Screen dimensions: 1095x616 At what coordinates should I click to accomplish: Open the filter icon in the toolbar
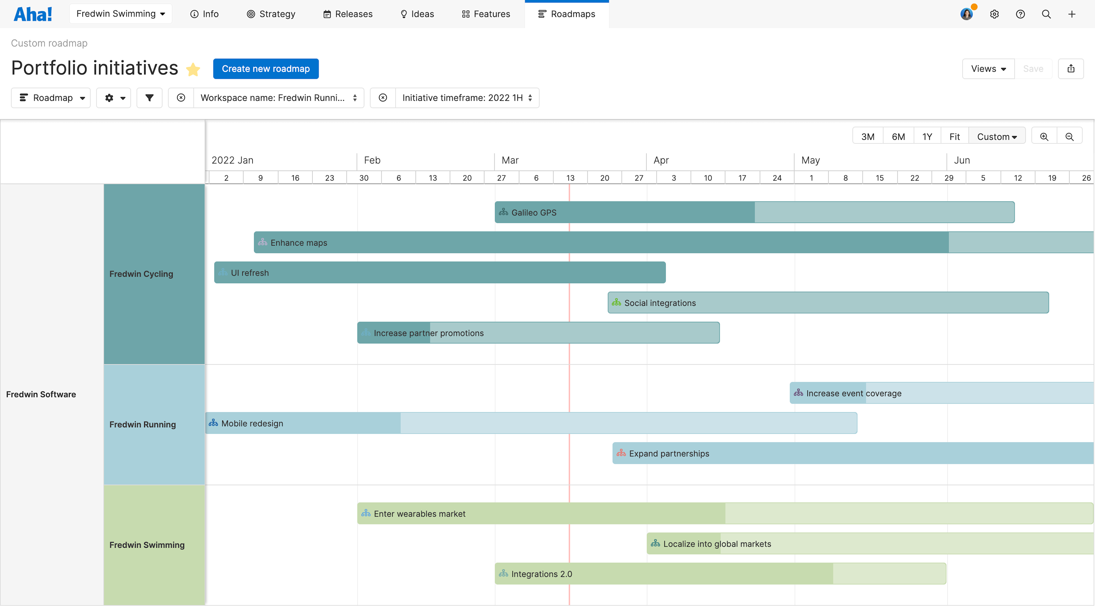point(149,98)
